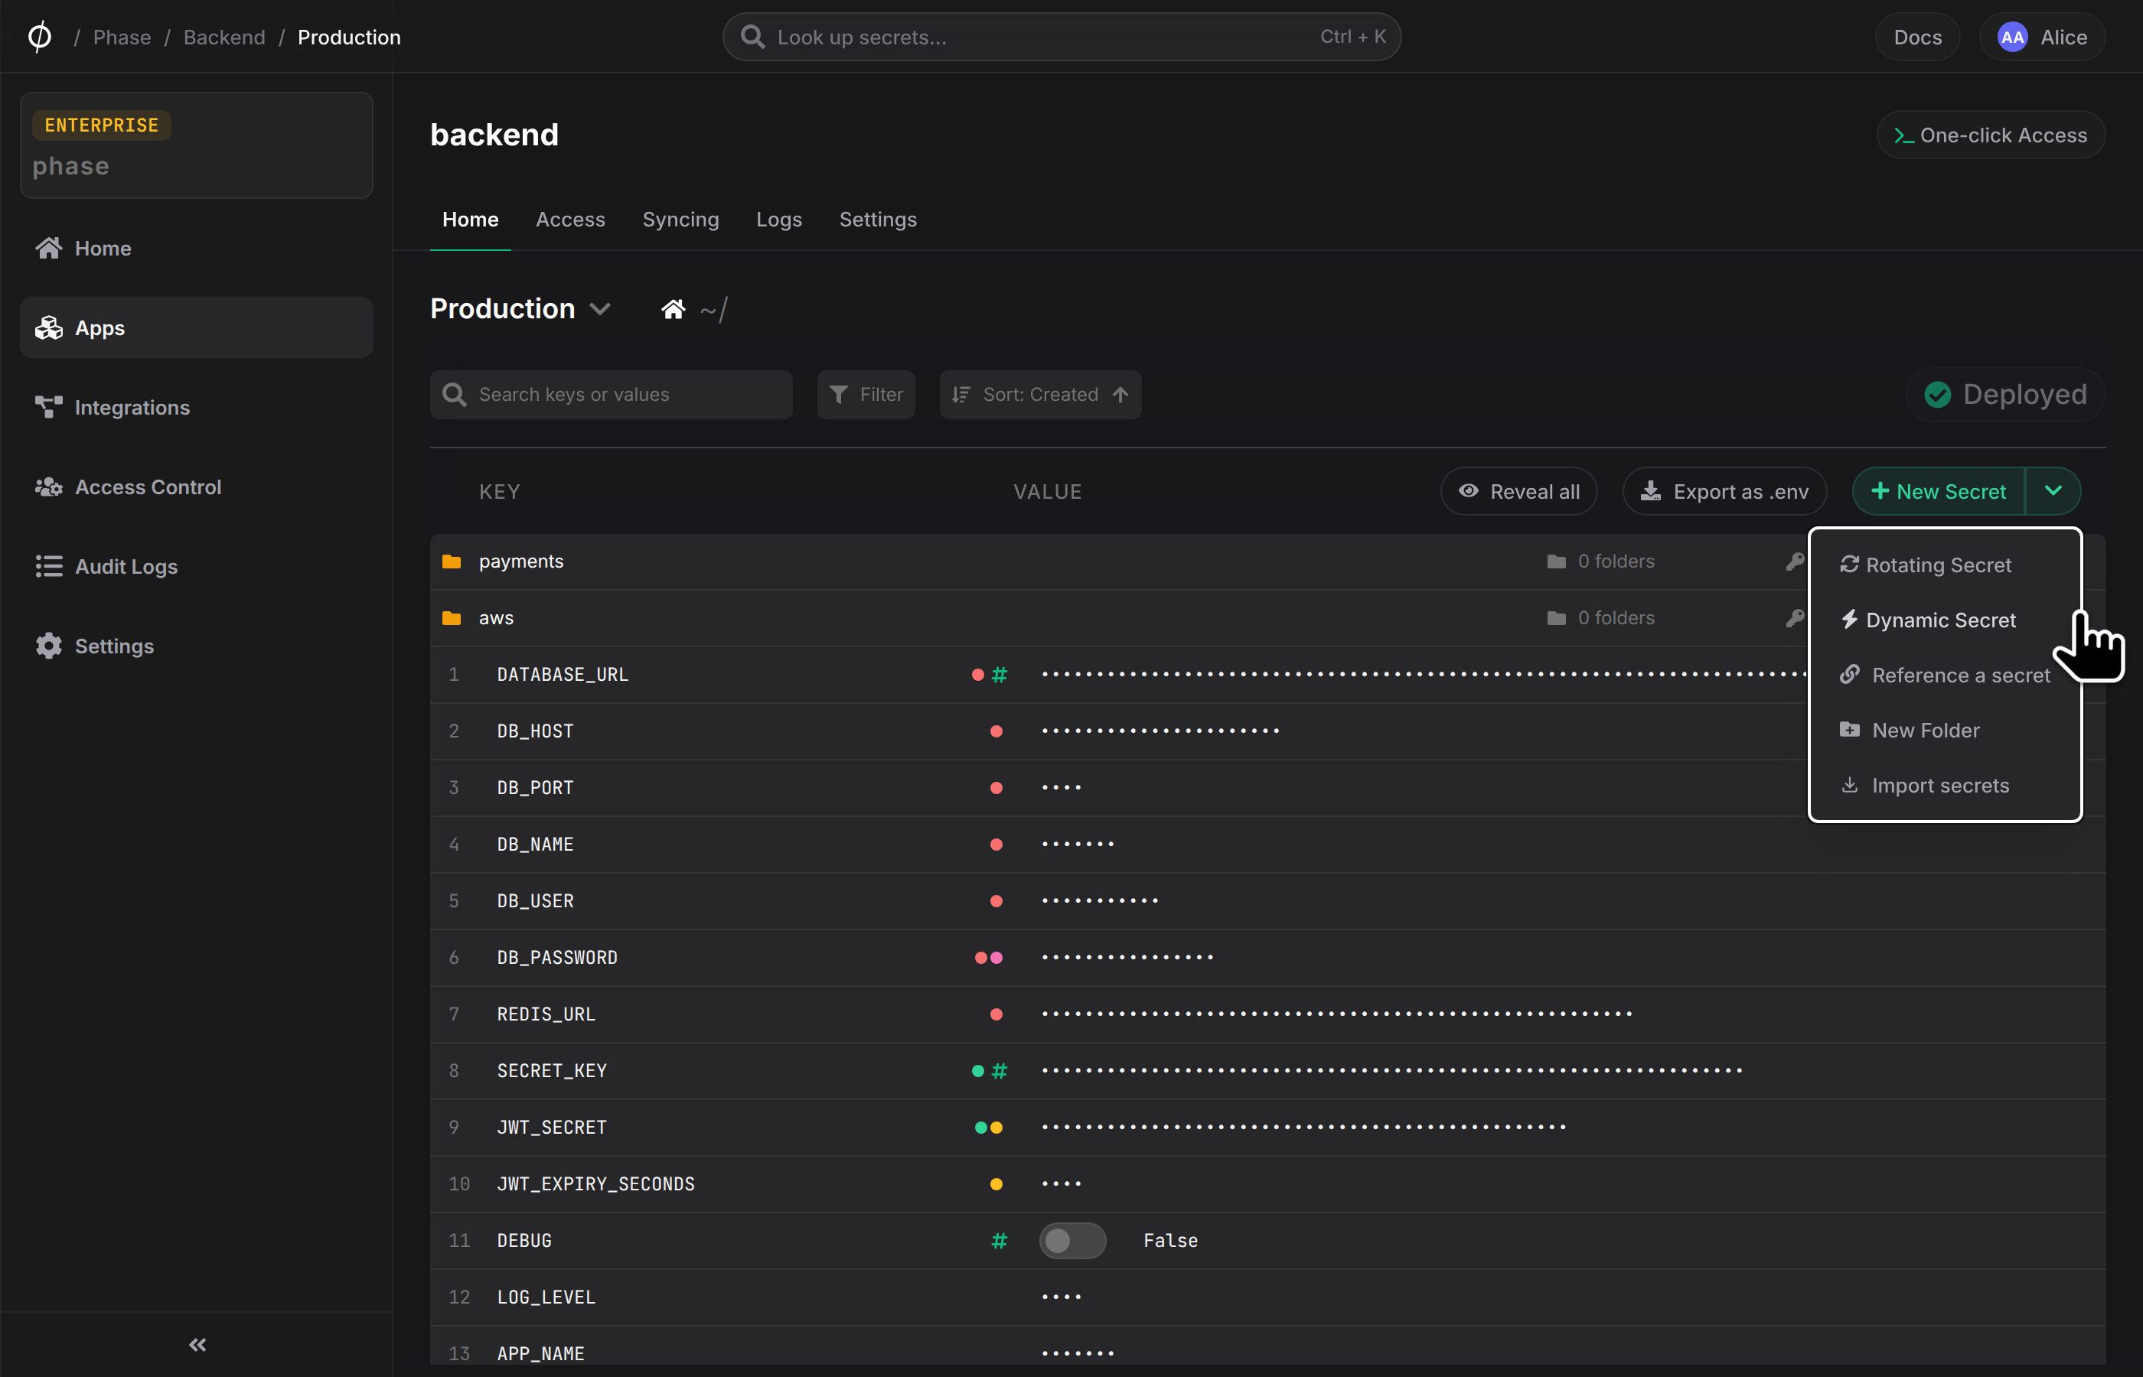Expand the New Secret dropdown arrow

[2053, 491]
